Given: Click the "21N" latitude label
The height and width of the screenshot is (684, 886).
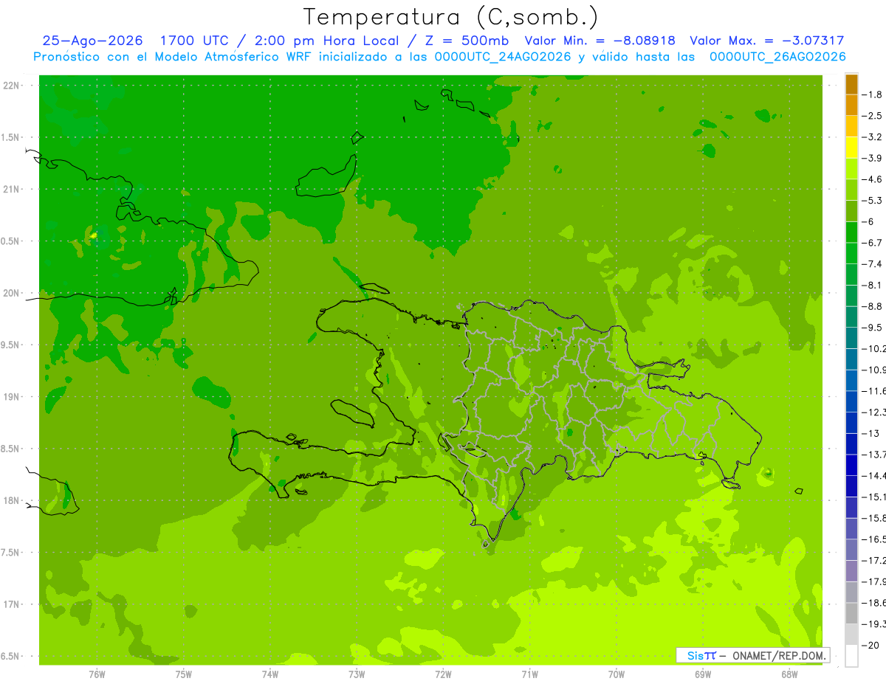Looking at the screenshot, I should [12, 189].
